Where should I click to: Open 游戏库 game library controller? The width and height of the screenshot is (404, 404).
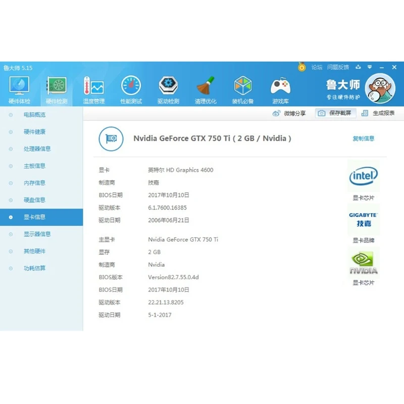[x=280, y=90]
